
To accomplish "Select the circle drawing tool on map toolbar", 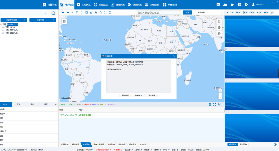I will (x=82, y=12).
